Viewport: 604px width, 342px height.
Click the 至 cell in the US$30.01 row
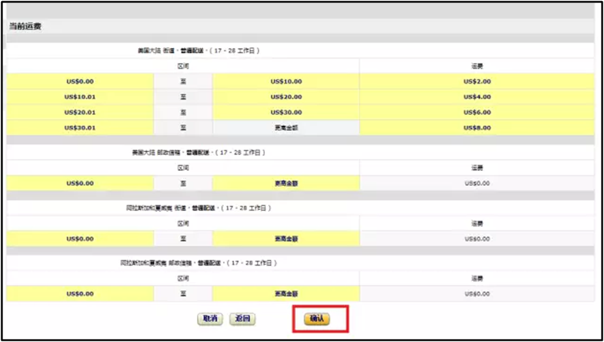[183, 128]
